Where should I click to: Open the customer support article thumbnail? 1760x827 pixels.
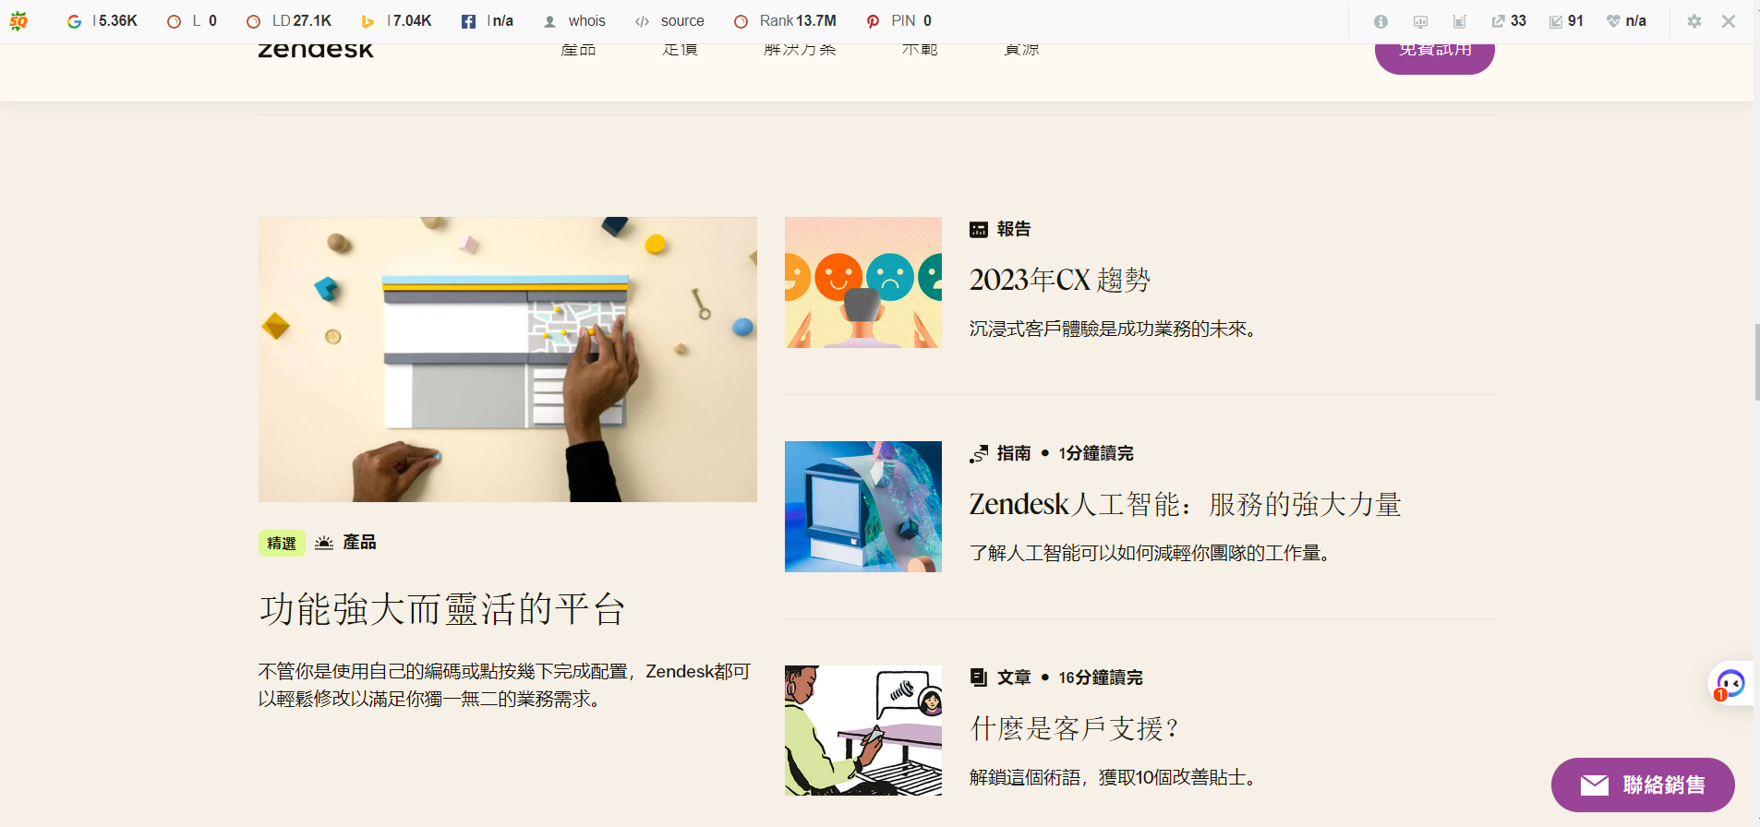pyautogui.click(x=863, y=731)
